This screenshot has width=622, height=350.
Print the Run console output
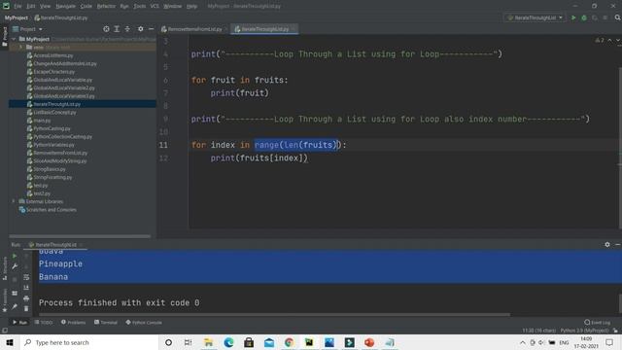coord(26,298)
